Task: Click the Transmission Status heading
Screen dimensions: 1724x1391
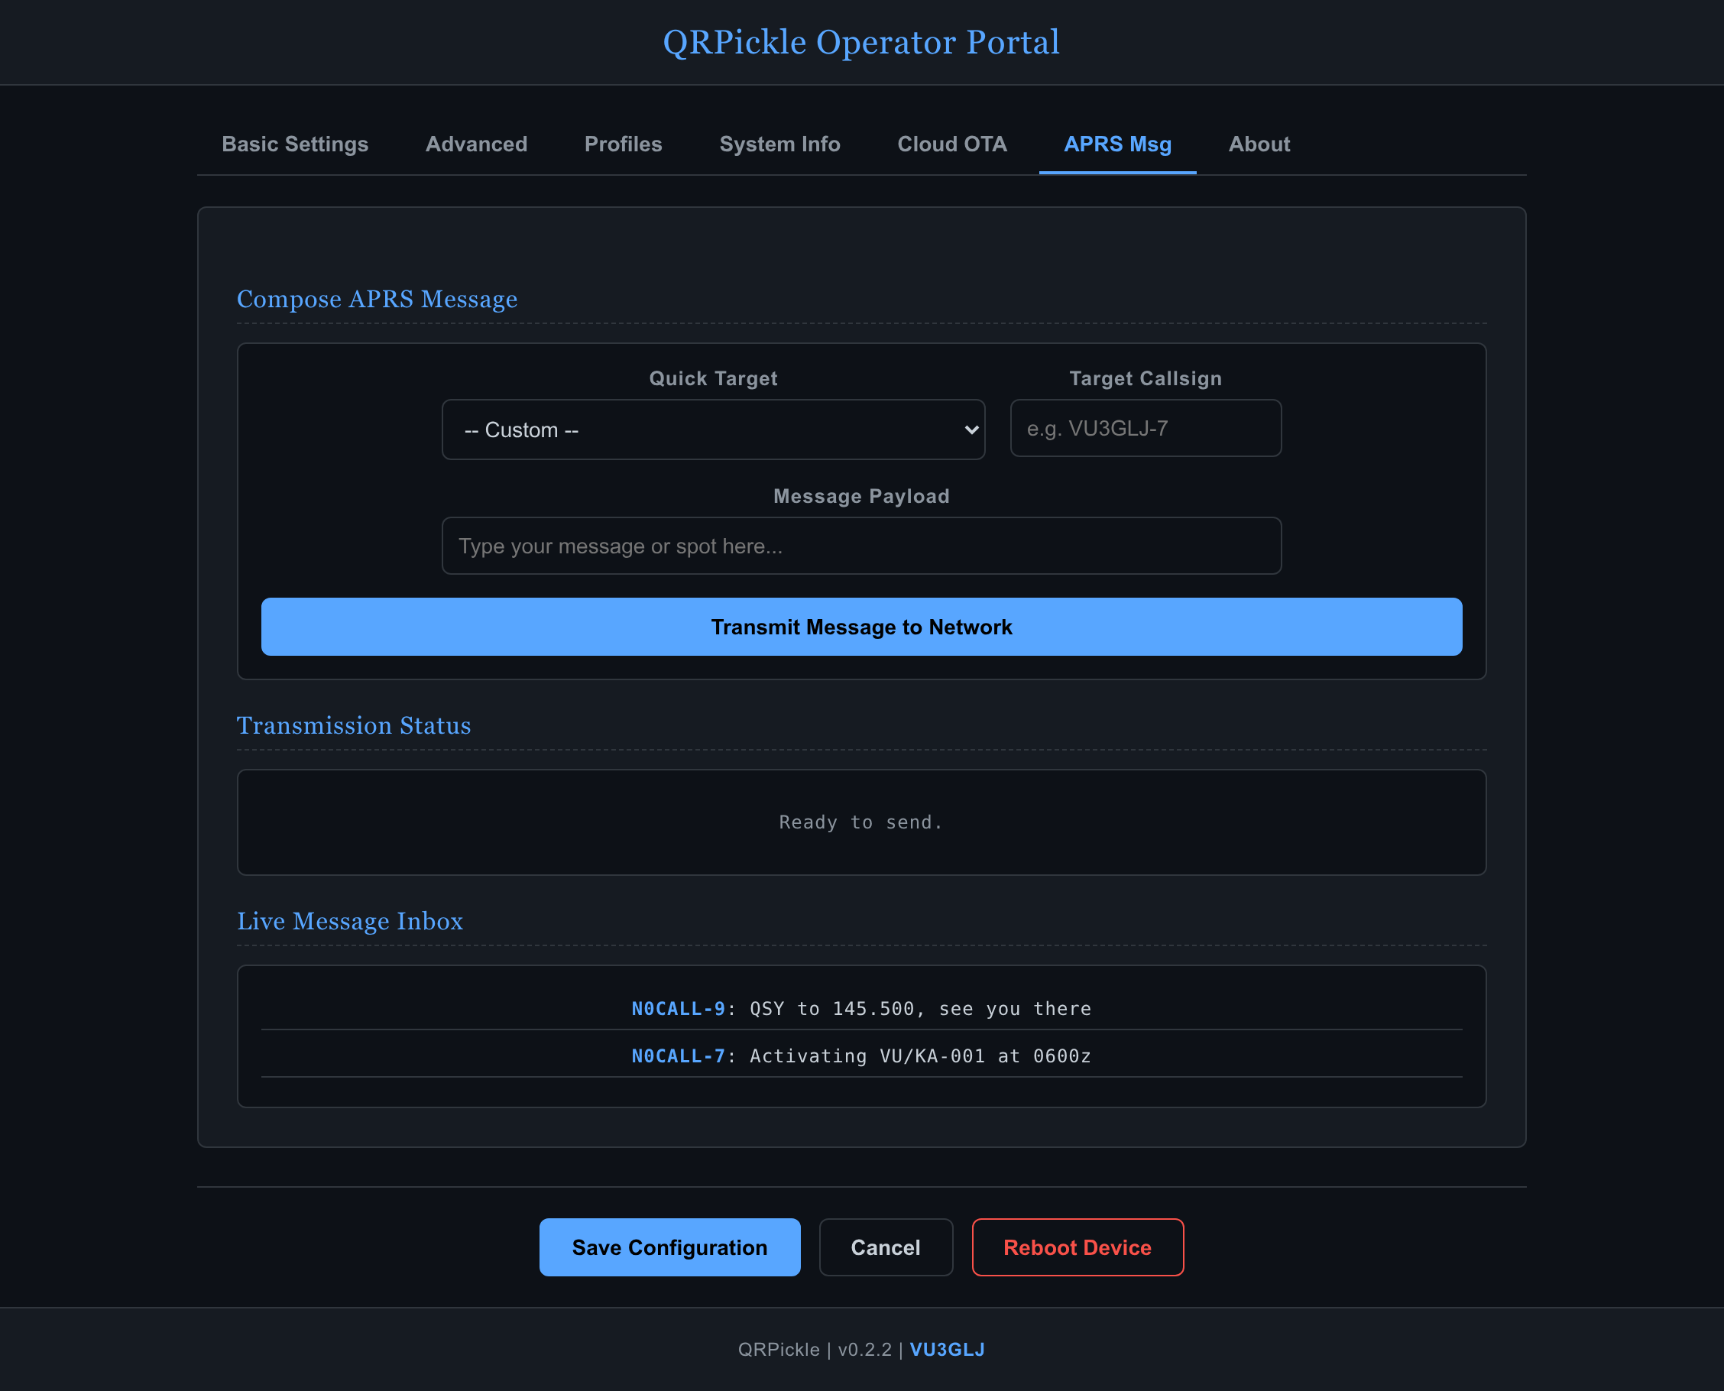Action: [354, 725]
